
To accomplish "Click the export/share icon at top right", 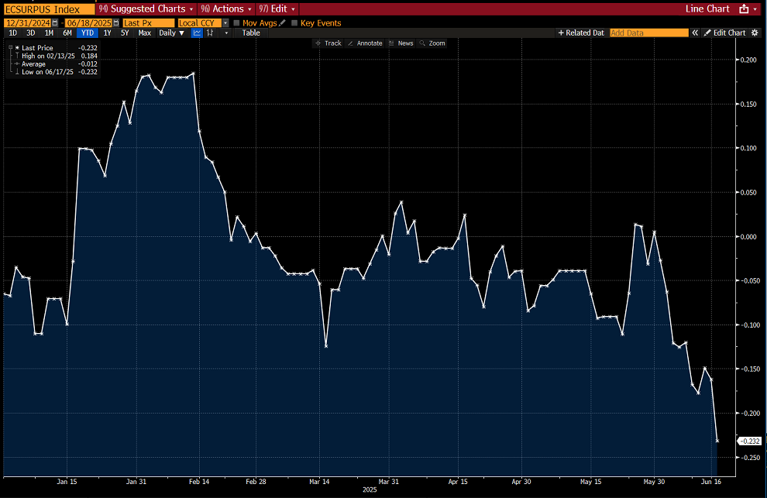I will [x=744, y=9].
